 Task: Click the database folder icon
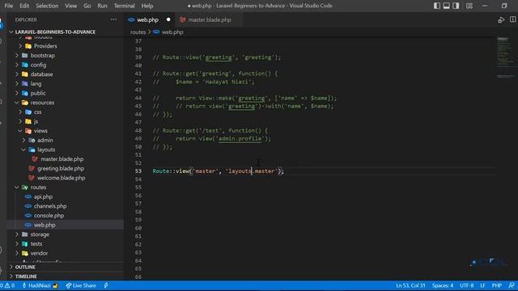point(25,74)
